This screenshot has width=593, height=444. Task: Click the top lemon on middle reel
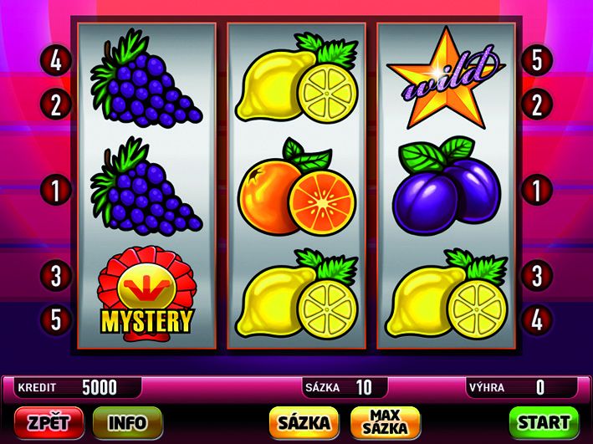click(297, 78)
